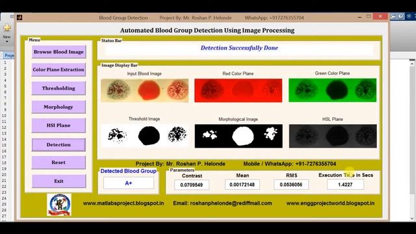Click the Execution Time value field
This screenshot has width=416, height=234.
[345, 185]
